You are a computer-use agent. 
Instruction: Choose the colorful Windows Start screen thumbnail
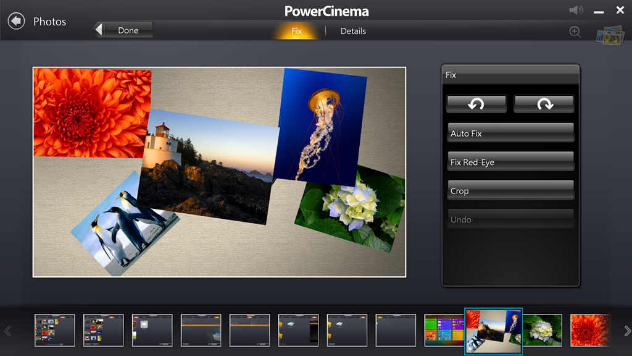click(444, 330)
